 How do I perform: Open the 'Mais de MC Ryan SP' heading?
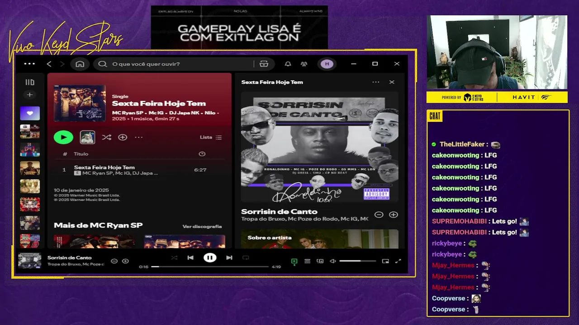[98, 225]
